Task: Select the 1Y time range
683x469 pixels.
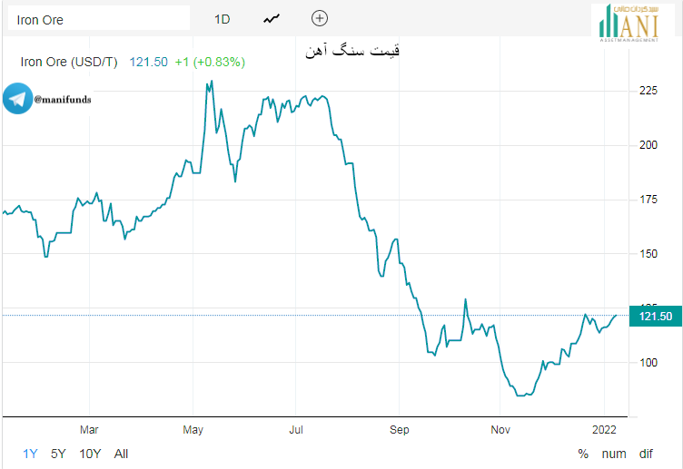Action: (x=32, y=454)
